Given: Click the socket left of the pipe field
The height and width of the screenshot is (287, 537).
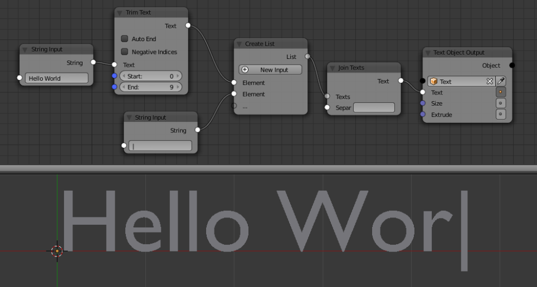Looking at the screenshot, I should (124, 145).
